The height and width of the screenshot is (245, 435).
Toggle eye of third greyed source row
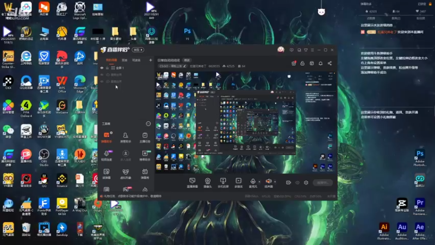click(102, 81)
